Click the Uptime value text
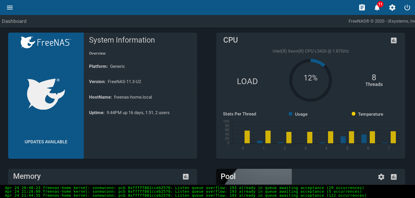This screenshot has height=198, width=415. pyautogui.click(x=138, y=113)
